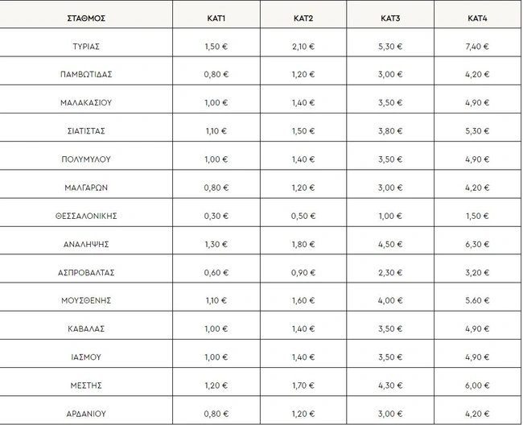Click the ΣΤΑΘΜΟΣ column header
The image size is (523, 425).
pos(86,17)
